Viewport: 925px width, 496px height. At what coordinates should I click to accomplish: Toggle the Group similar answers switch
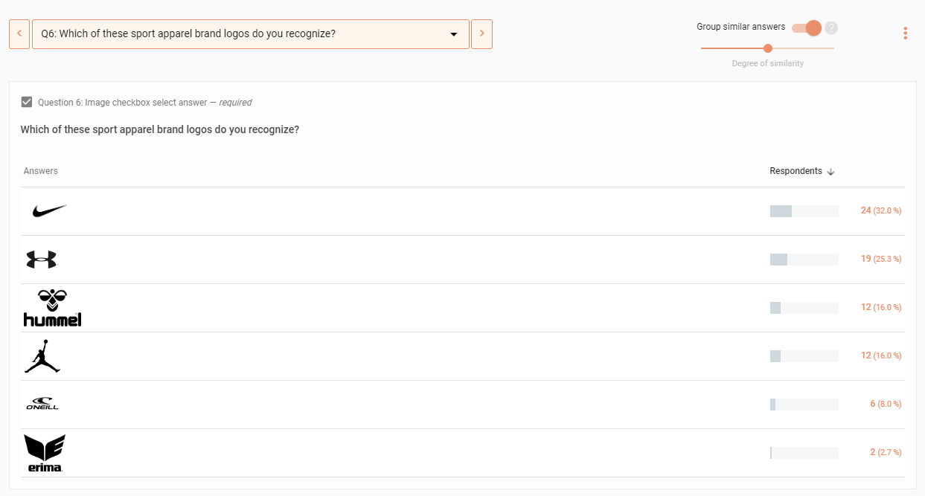(807, 28)
